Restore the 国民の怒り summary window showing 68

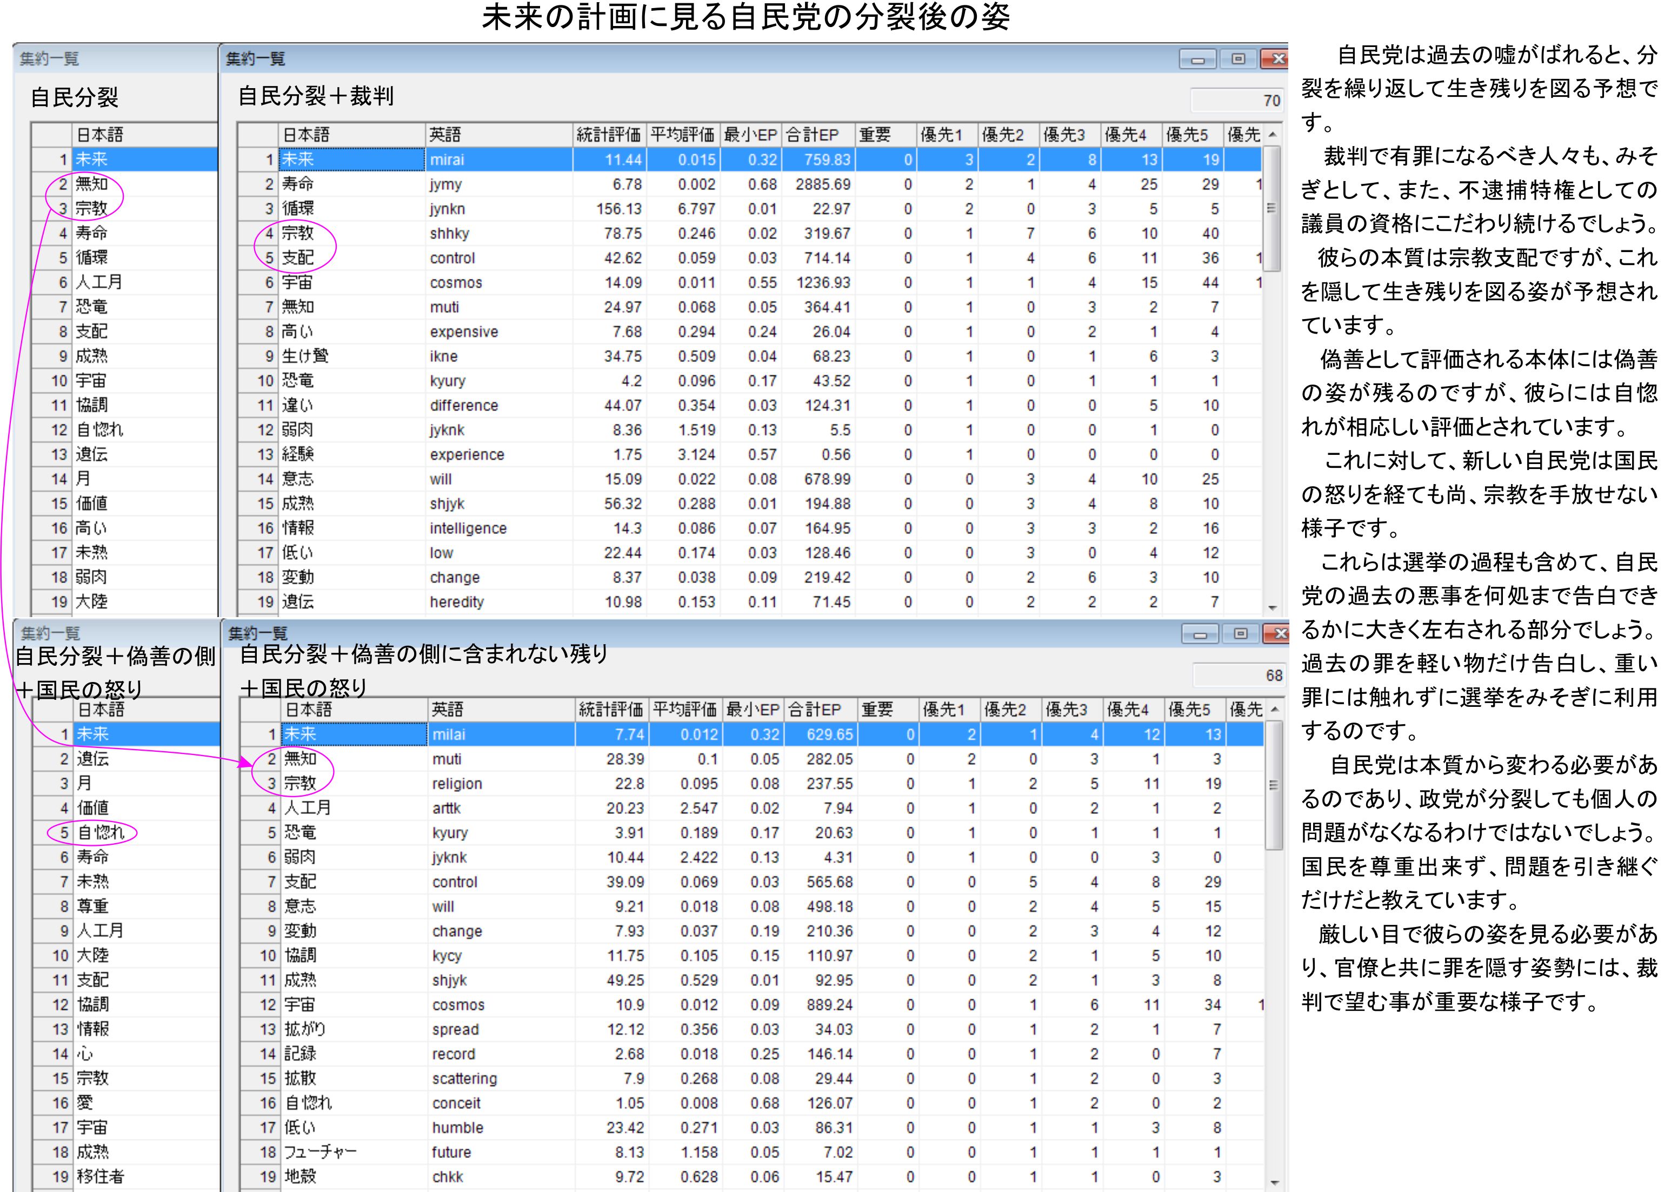[x=1241, y=634]
